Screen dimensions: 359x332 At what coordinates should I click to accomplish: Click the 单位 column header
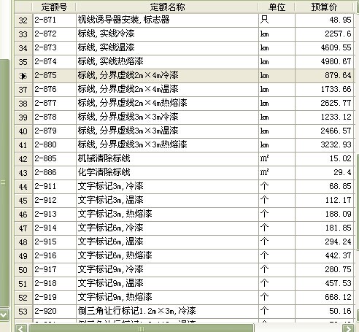[277, 7]
